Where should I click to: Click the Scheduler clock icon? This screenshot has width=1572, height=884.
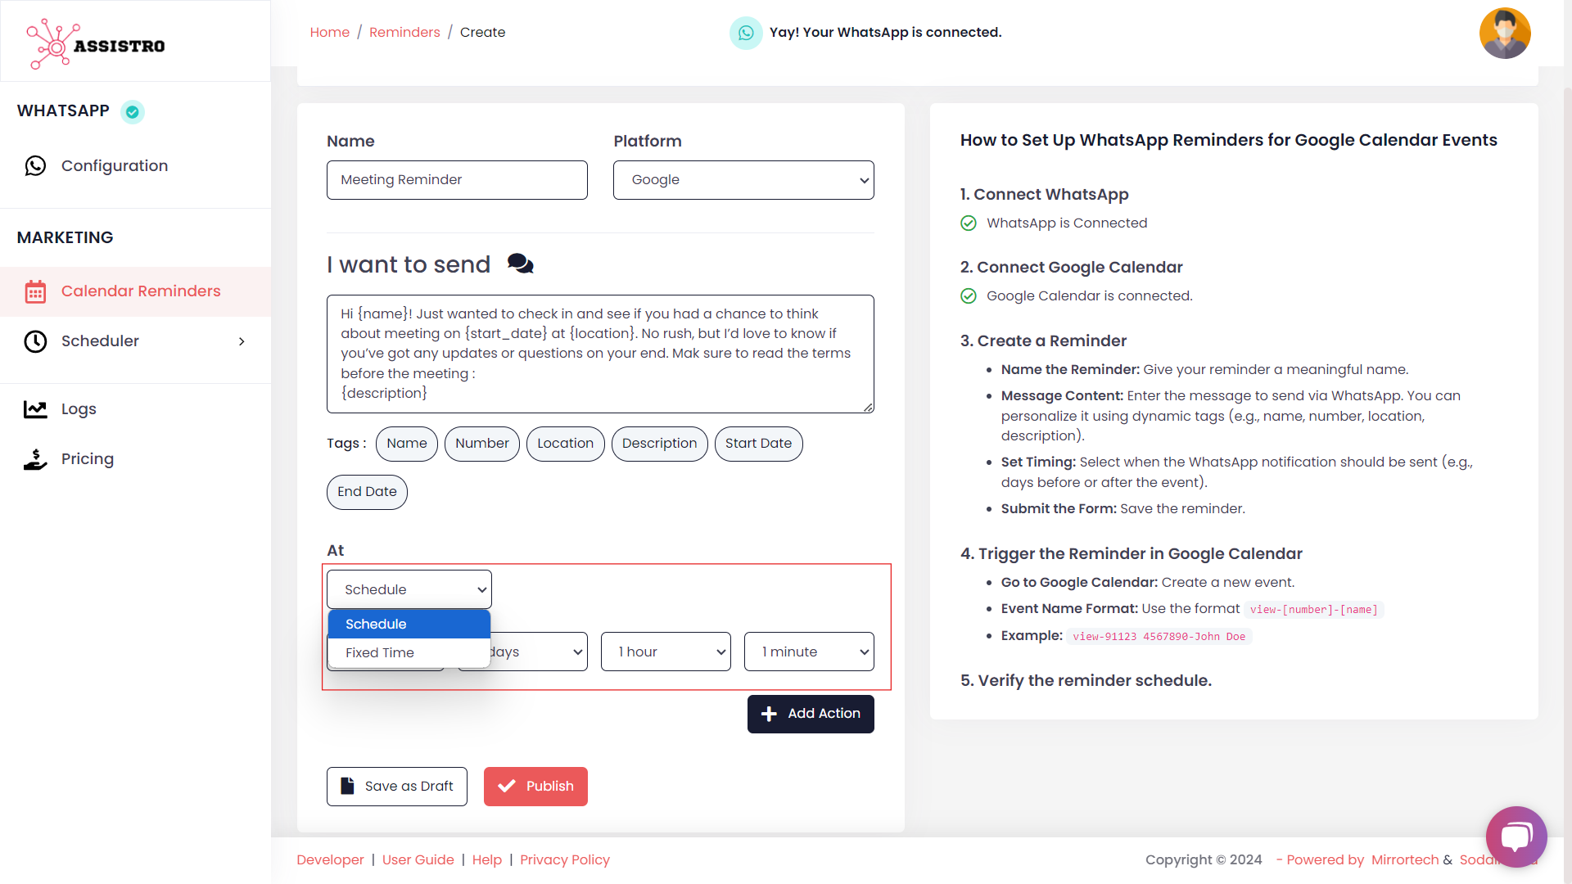35,341
